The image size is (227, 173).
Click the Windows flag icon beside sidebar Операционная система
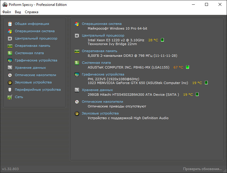click(x=10, y=31)
